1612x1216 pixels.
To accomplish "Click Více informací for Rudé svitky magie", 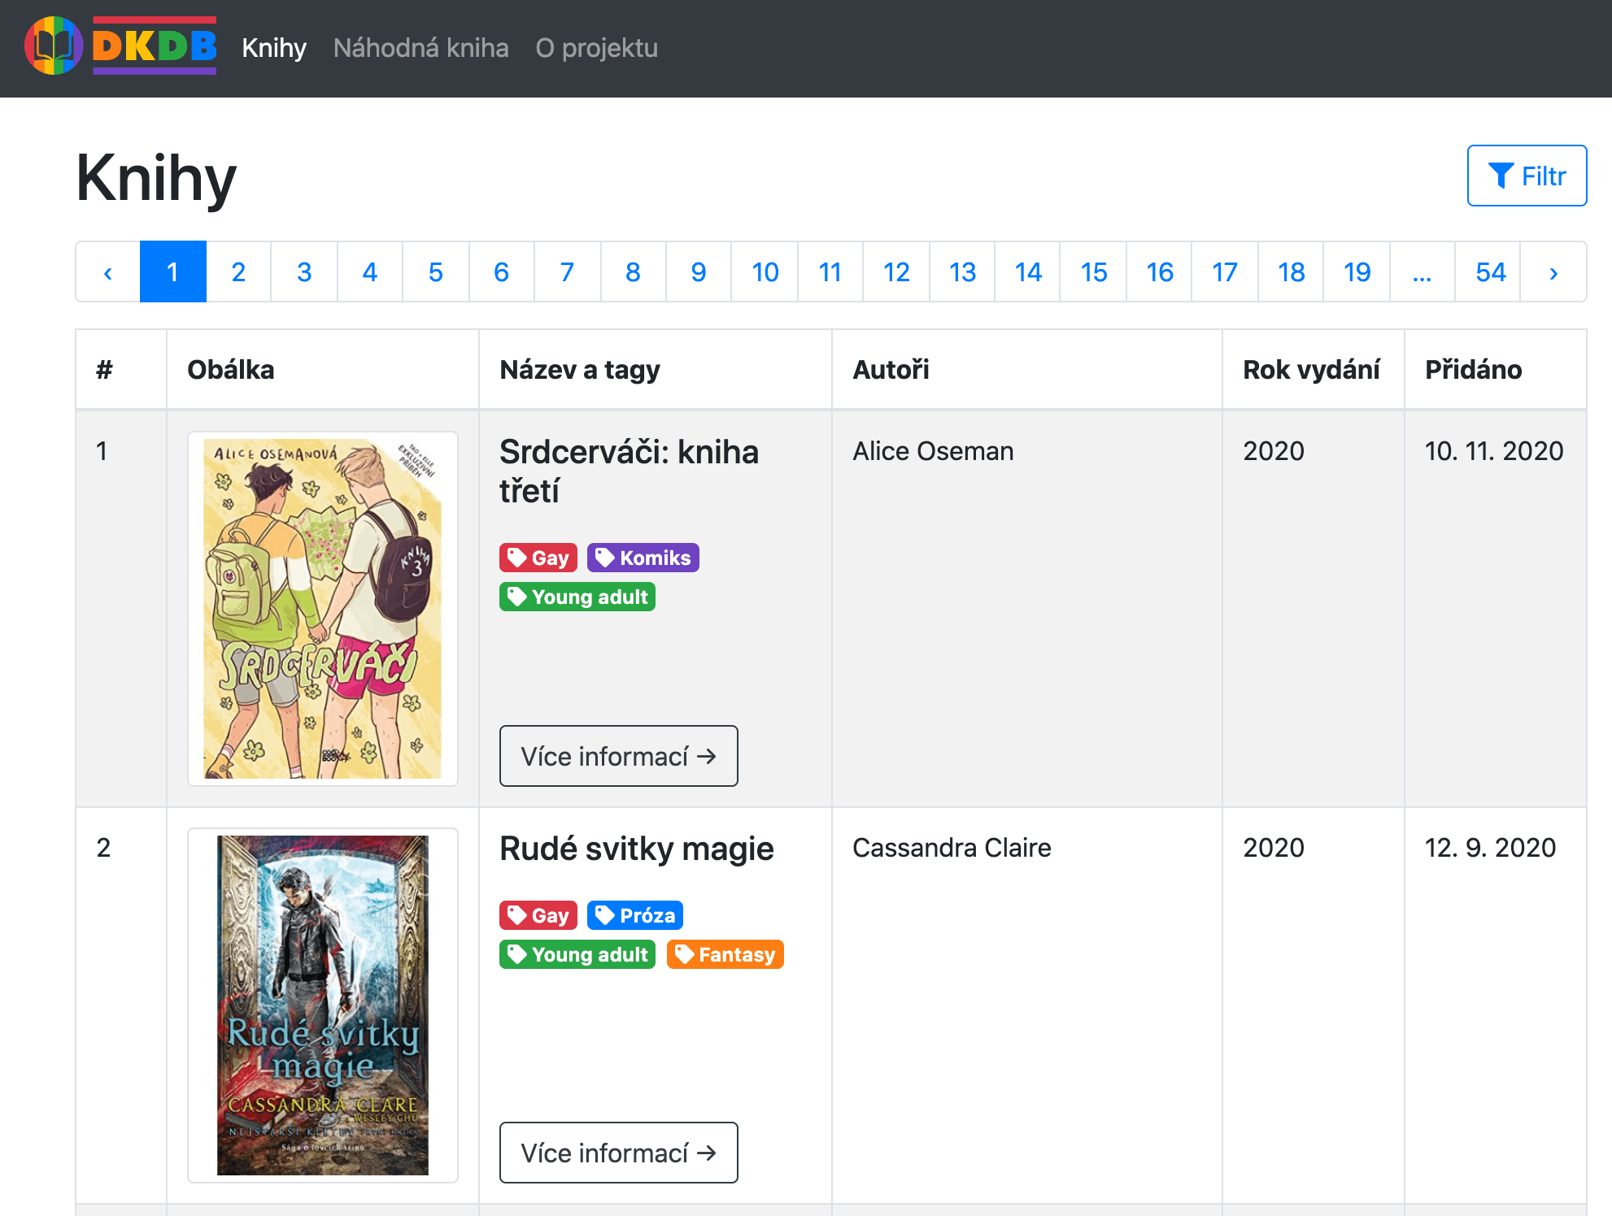I will click(x=618, y=1153).
